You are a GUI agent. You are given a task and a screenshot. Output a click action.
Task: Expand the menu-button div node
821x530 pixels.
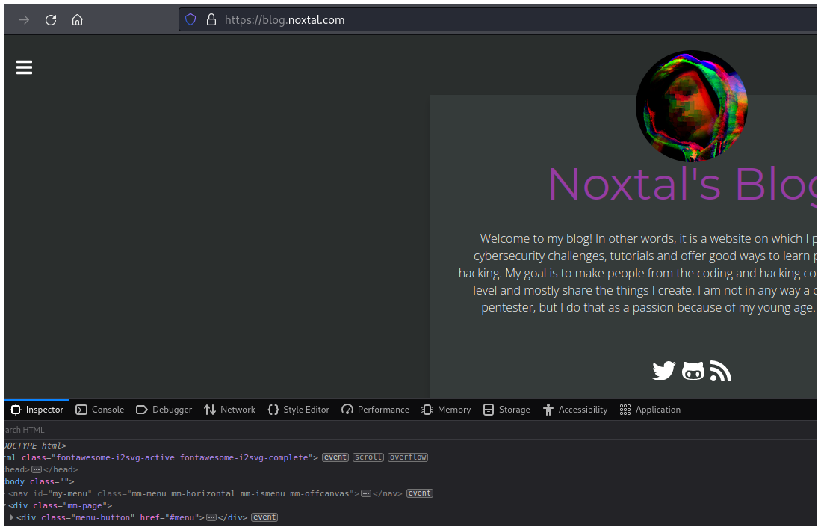(x=11, y=517)
